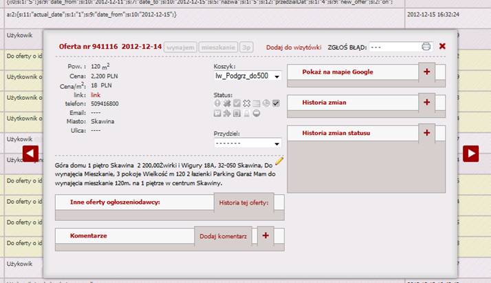Screen dimensions: 491x283
Task: Click the offer description text
Action: 165,174
